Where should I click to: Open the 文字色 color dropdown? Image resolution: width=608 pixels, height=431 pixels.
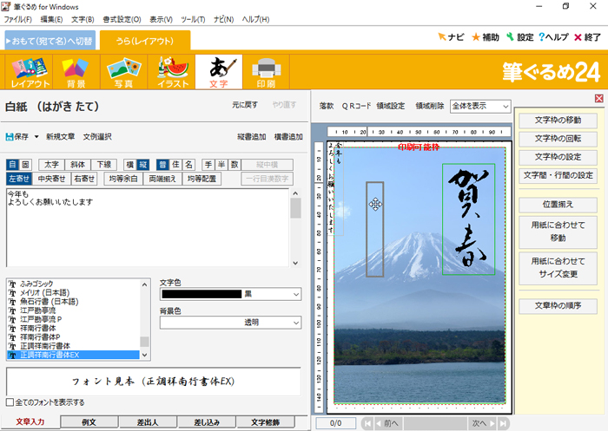[296, 295]
